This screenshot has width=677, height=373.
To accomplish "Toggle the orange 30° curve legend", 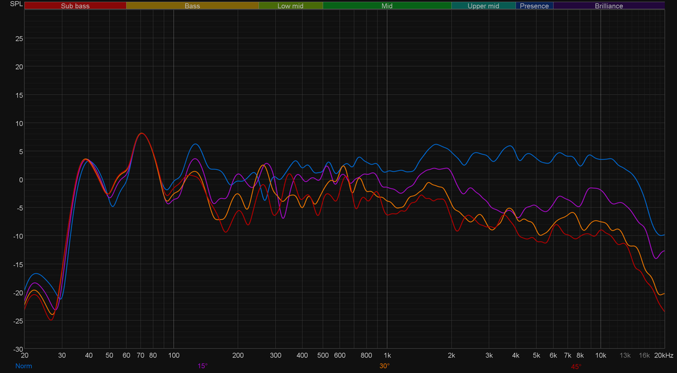I will pos(384,366).
